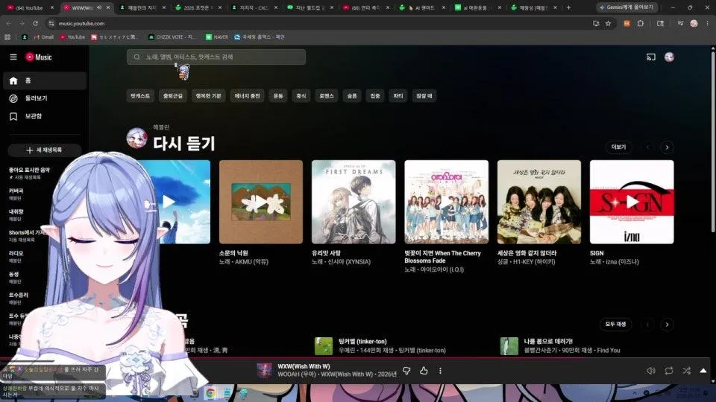This screenshot has height=402, width=716.
Task: Play the SIGN album thumbnail
Action: (x=632, y=202)
